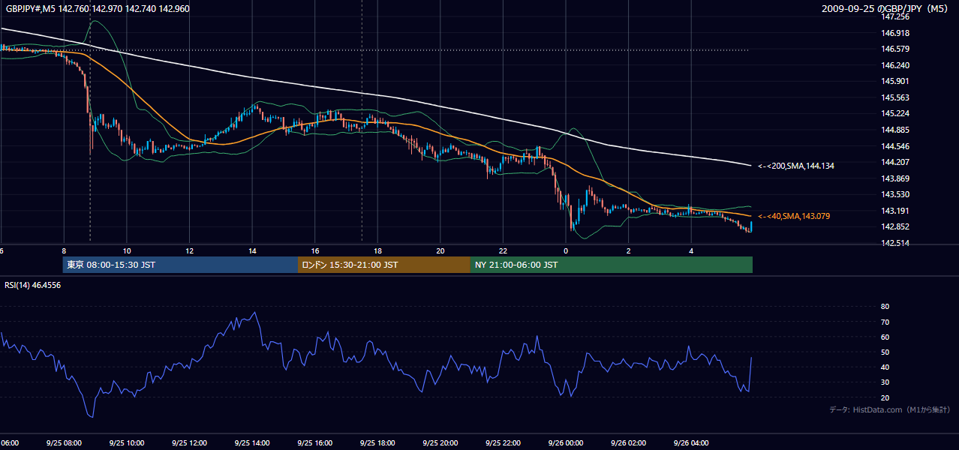Screen dimensions: 959x450
Task: Click the '9/25 22:00' date label
Action: pyautogui.click(x=502, y=442)
